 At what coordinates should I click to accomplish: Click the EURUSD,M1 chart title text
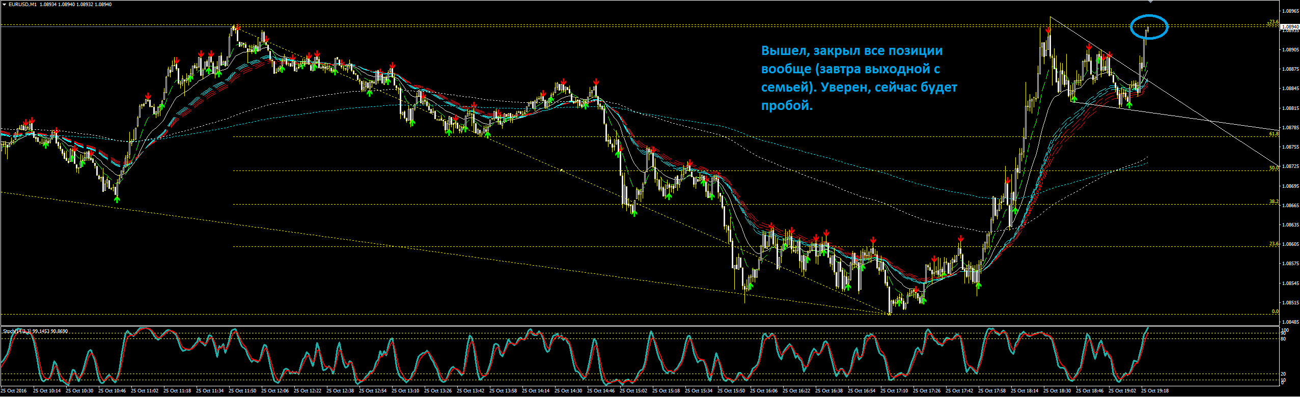click(x=22, y=5)
